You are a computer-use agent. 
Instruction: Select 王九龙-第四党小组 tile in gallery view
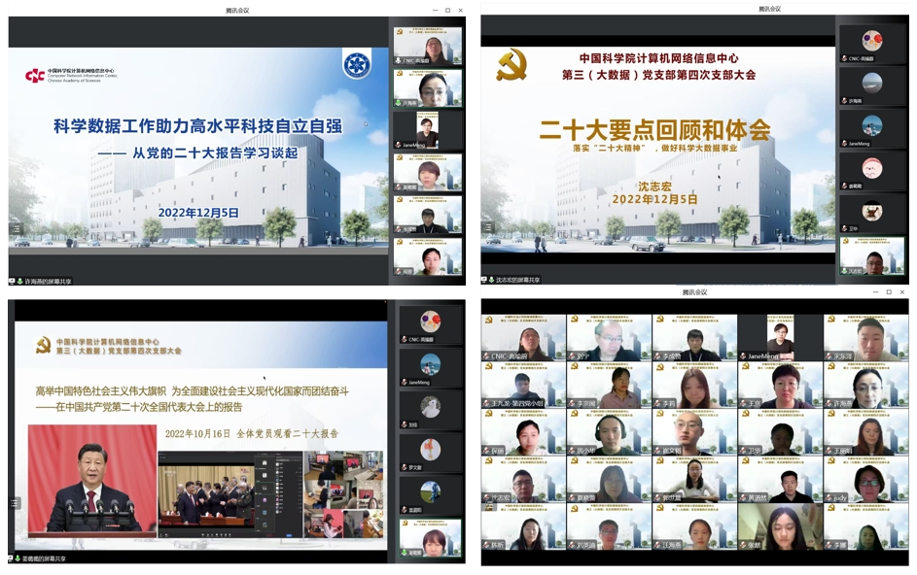523,387
